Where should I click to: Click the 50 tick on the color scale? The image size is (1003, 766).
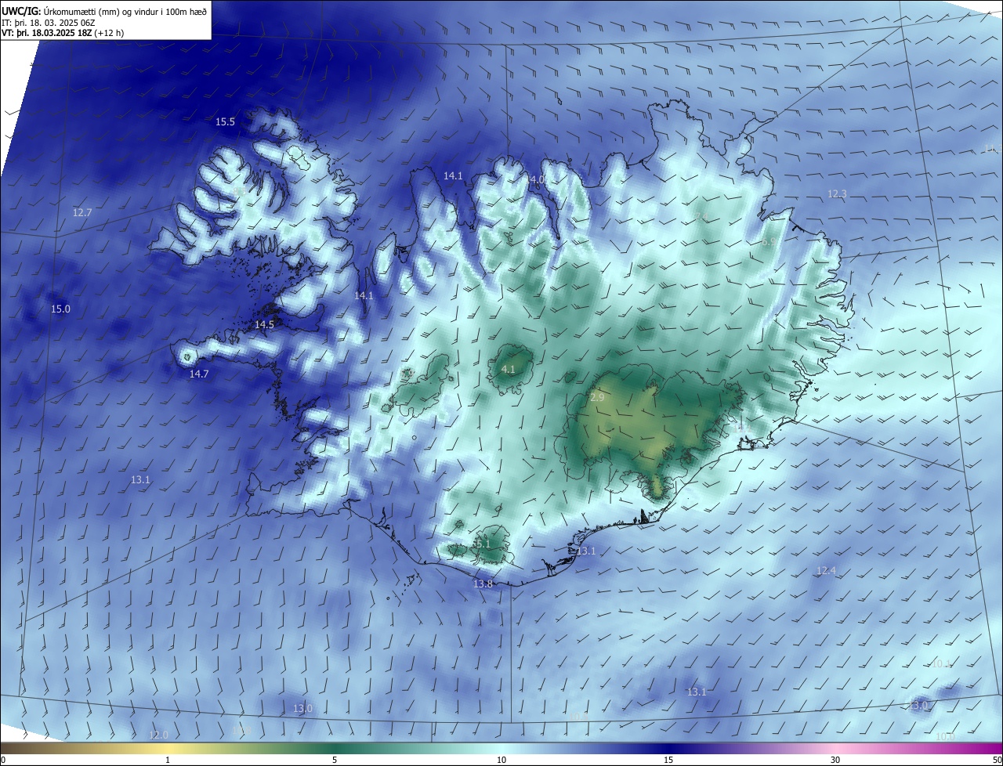997,760
